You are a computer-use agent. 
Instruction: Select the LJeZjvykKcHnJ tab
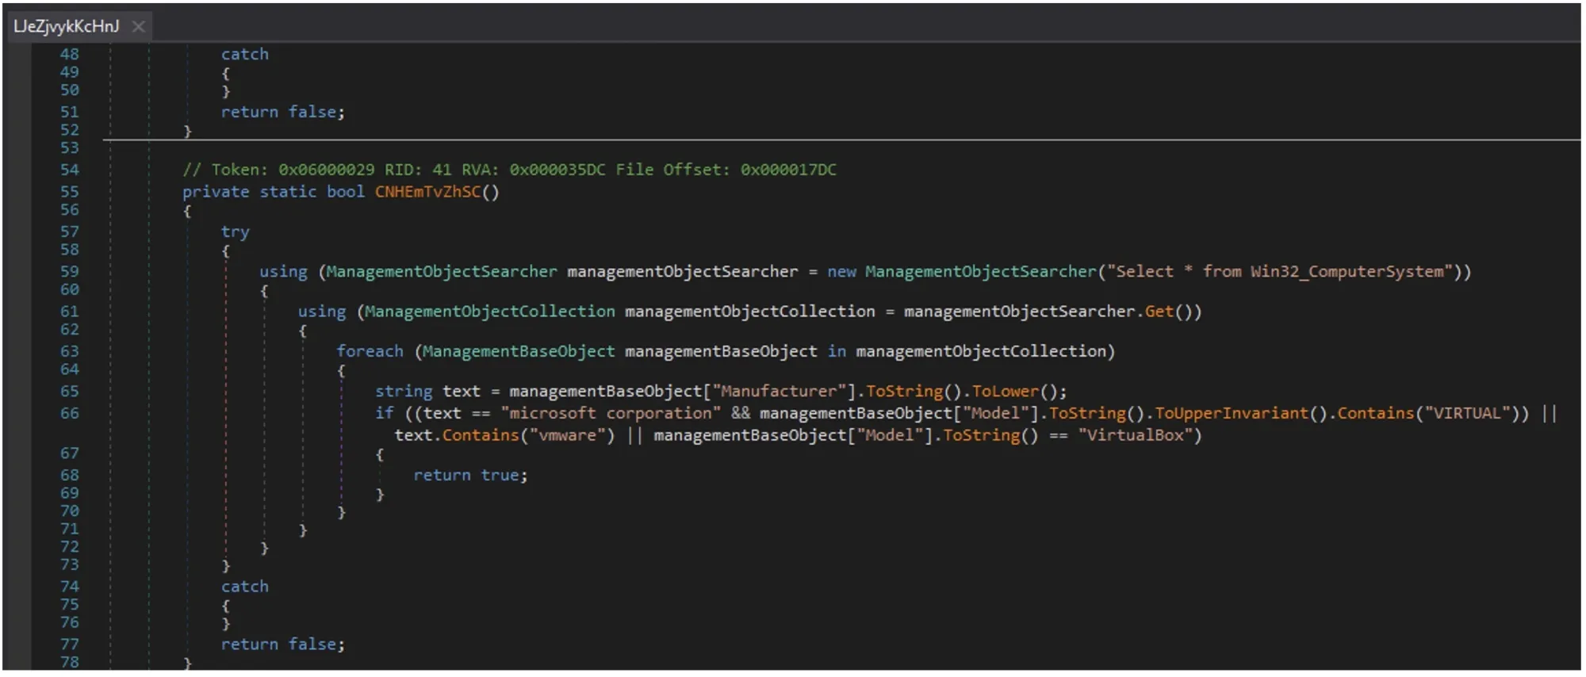[x=67, y=26]
